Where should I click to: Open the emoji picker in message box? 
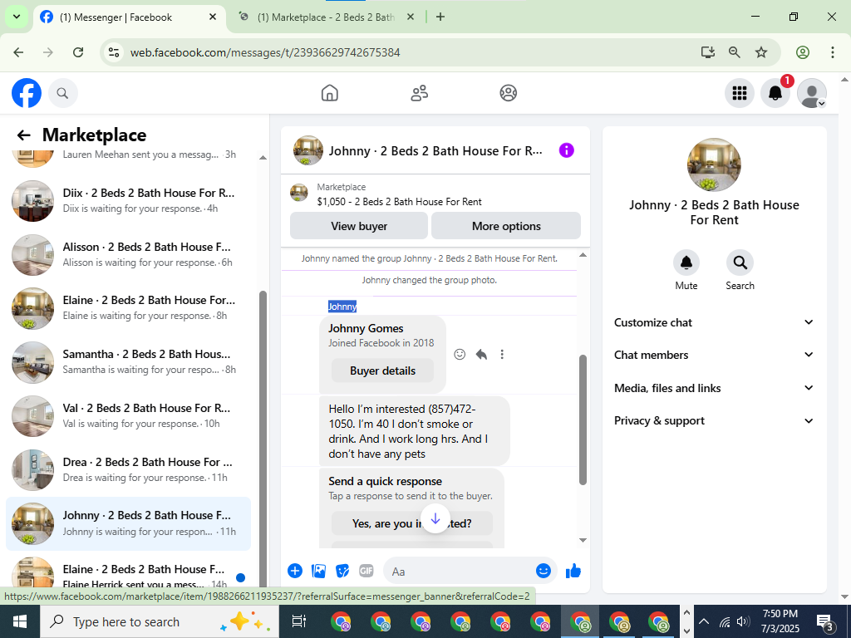544,571
